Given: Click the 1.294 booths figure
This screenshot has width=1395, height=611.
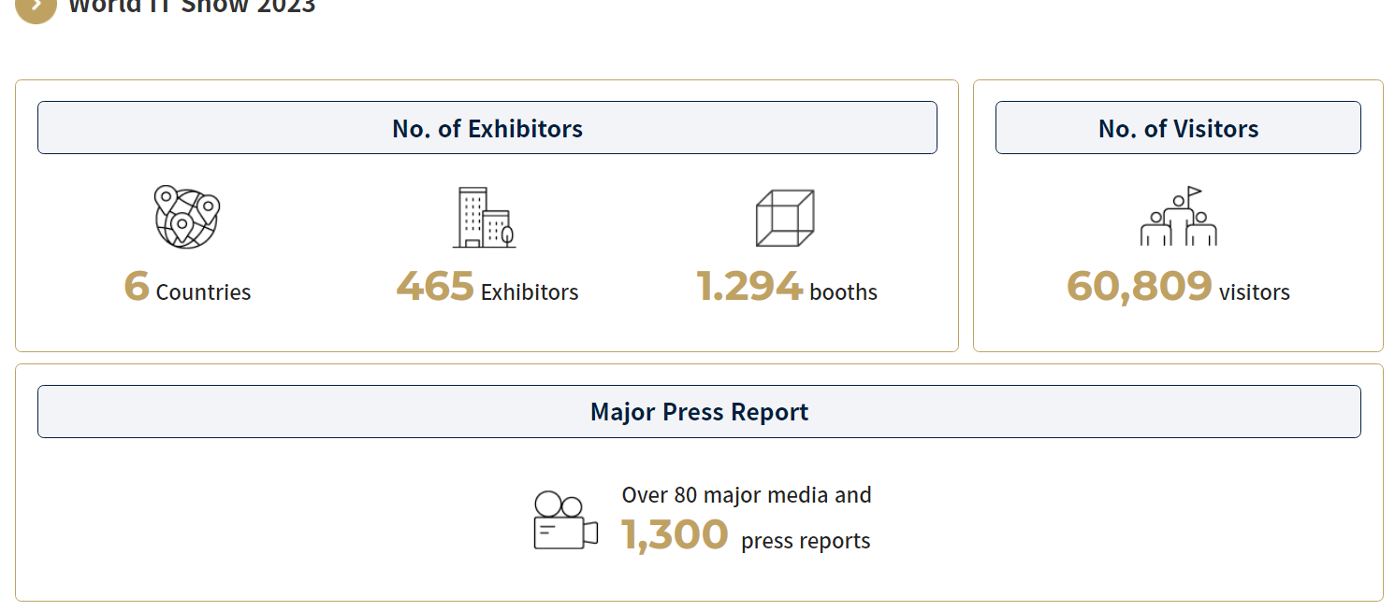Looking at the screenshot, I should pos(786,288).
